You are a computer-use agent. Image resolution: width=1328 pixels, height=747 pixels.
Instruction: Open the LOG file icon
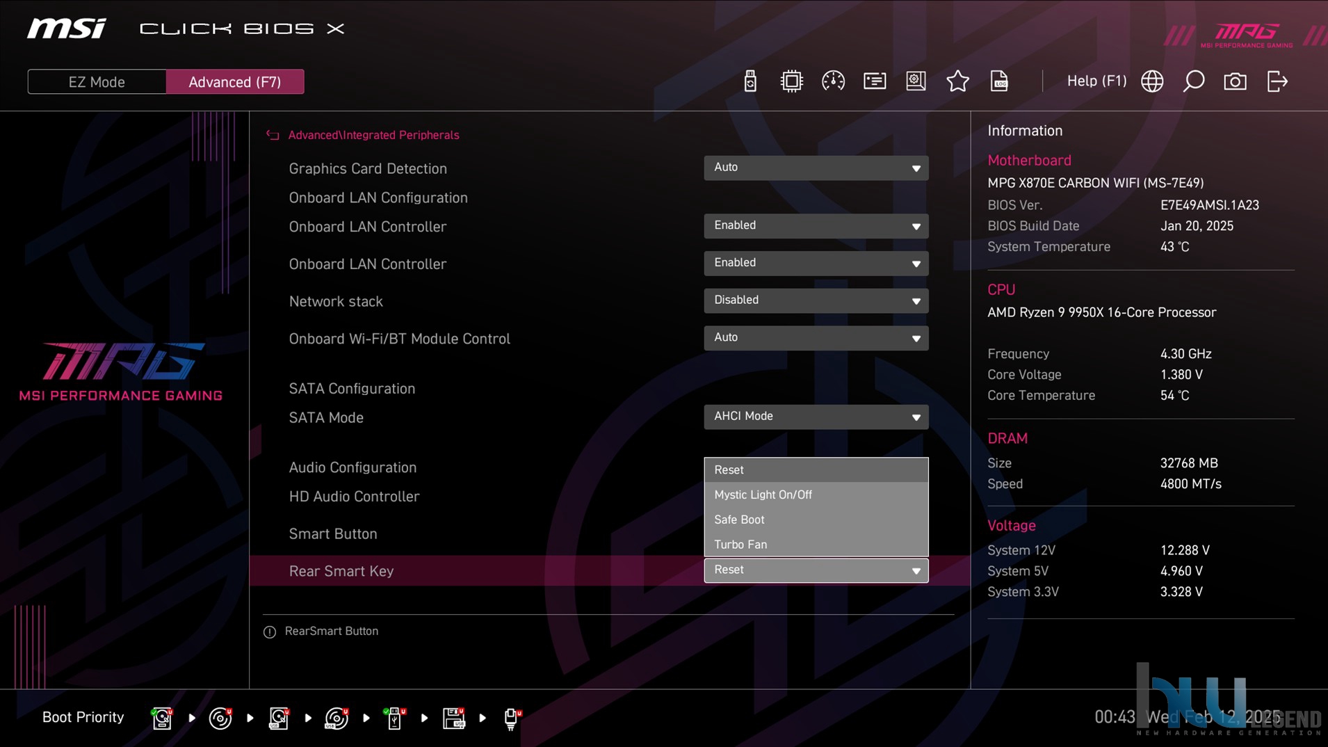click(999, 81)
